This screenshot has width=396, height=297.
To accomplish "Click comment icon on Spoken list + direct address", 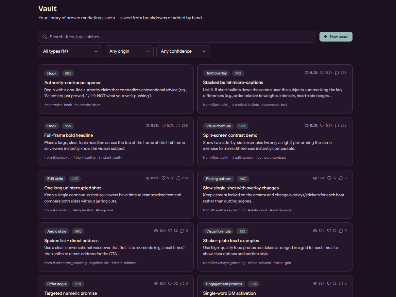I will (x=182, y=231).
